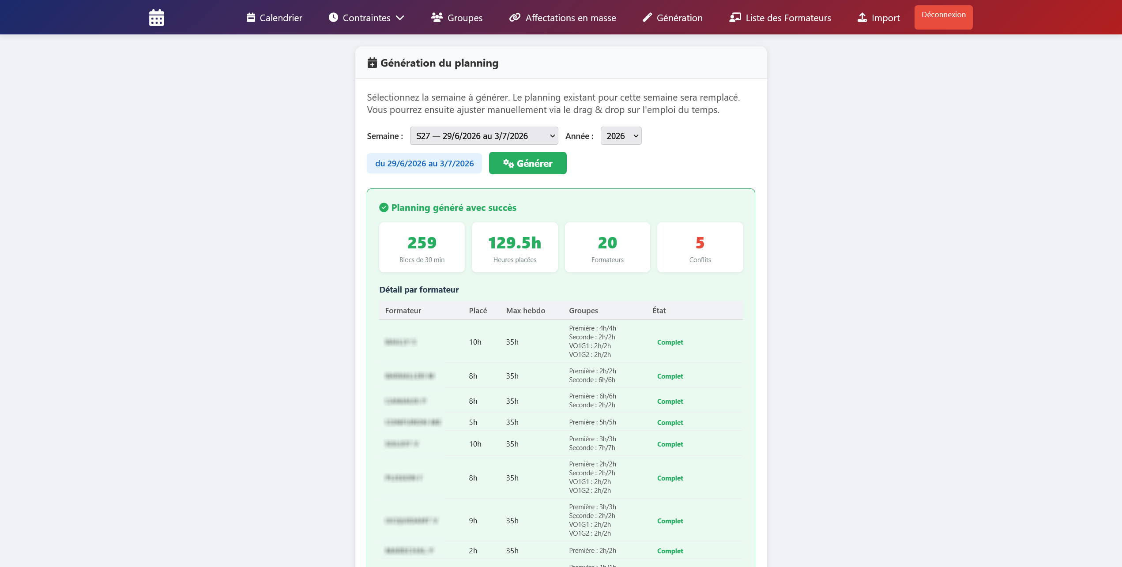This screenshot has width=1122, height=567.
Task: Click the Déconnexion button
Action: point(943,17)
